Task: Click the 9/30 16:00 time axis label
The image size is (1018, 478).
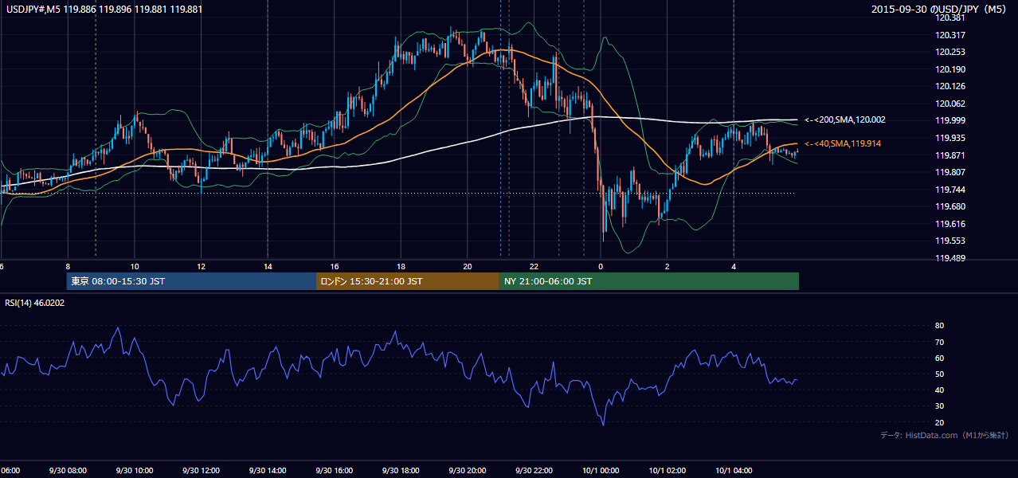Action: [334, 471]
